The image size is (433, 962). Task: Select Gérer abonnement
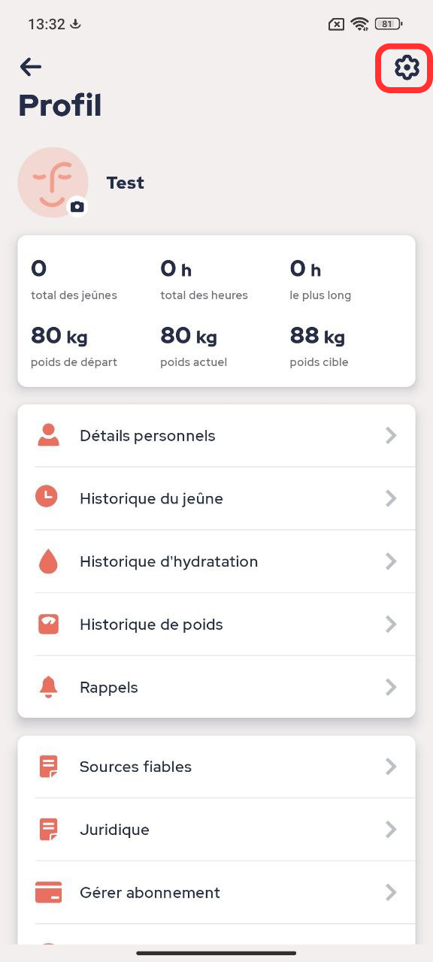(x=216, y=893)
